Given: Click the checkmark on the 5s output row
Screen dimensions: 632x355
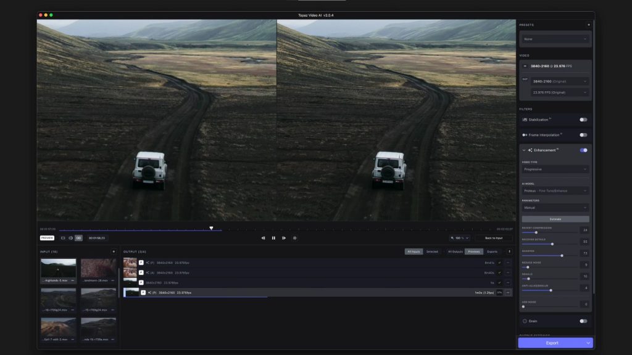Looking at the screenshot, I should point(500,282).
